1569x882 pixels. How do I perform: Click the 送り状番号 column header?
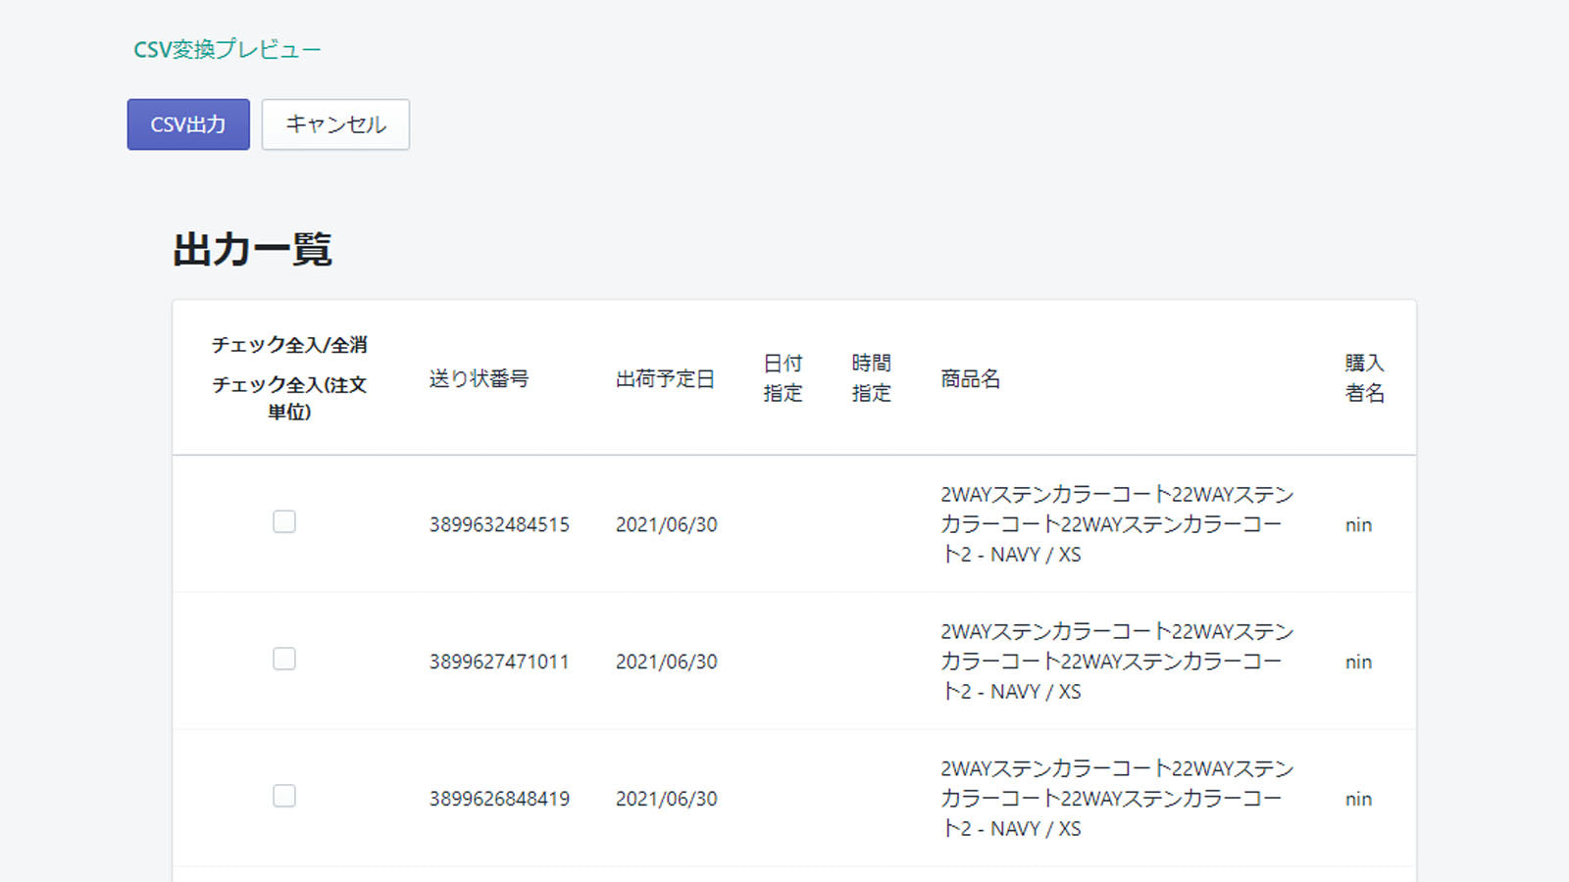point(479,378)
